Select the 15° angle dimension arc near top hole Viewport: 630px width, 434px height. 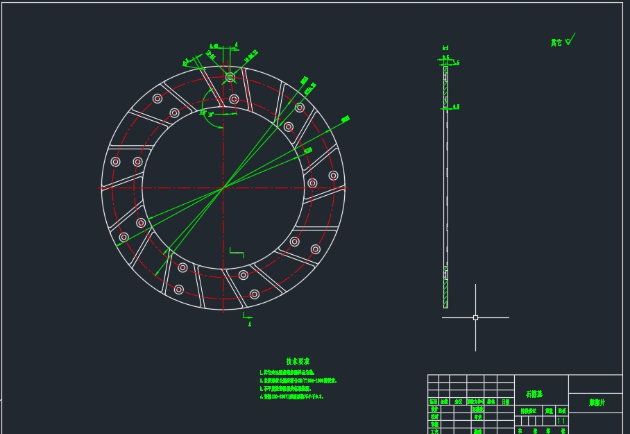(x=203, y=112)
